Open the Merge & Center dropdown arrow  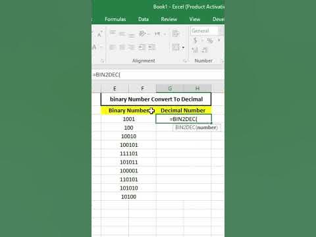[183, 47]
